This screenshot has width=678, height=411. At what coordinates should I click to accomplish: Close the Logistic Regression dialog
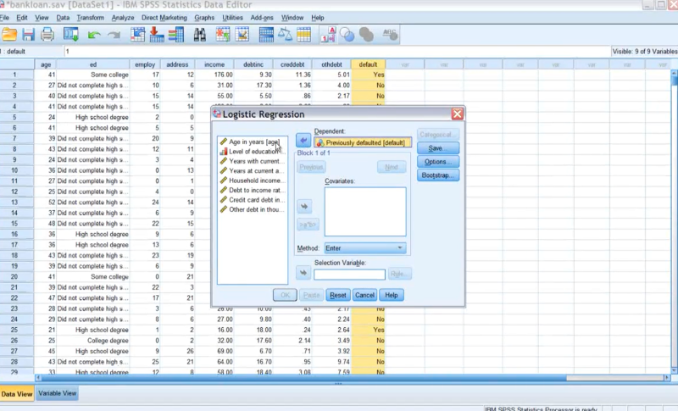[457, 114]
